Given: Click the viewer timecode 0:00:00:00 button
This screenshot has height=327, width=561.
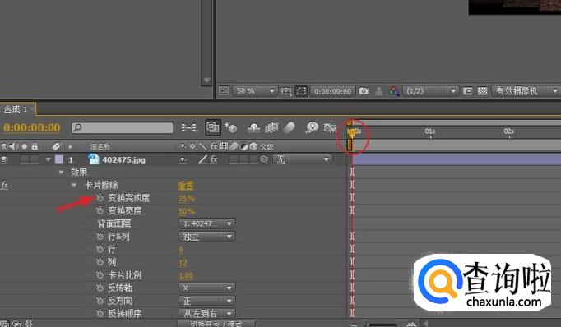Looking at the screenshot, I should [332, 91].
